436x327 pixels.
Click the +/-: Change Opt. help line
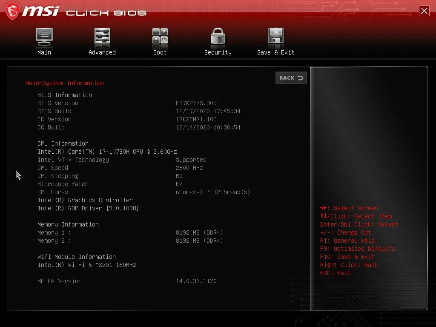(x=347, y=232)
